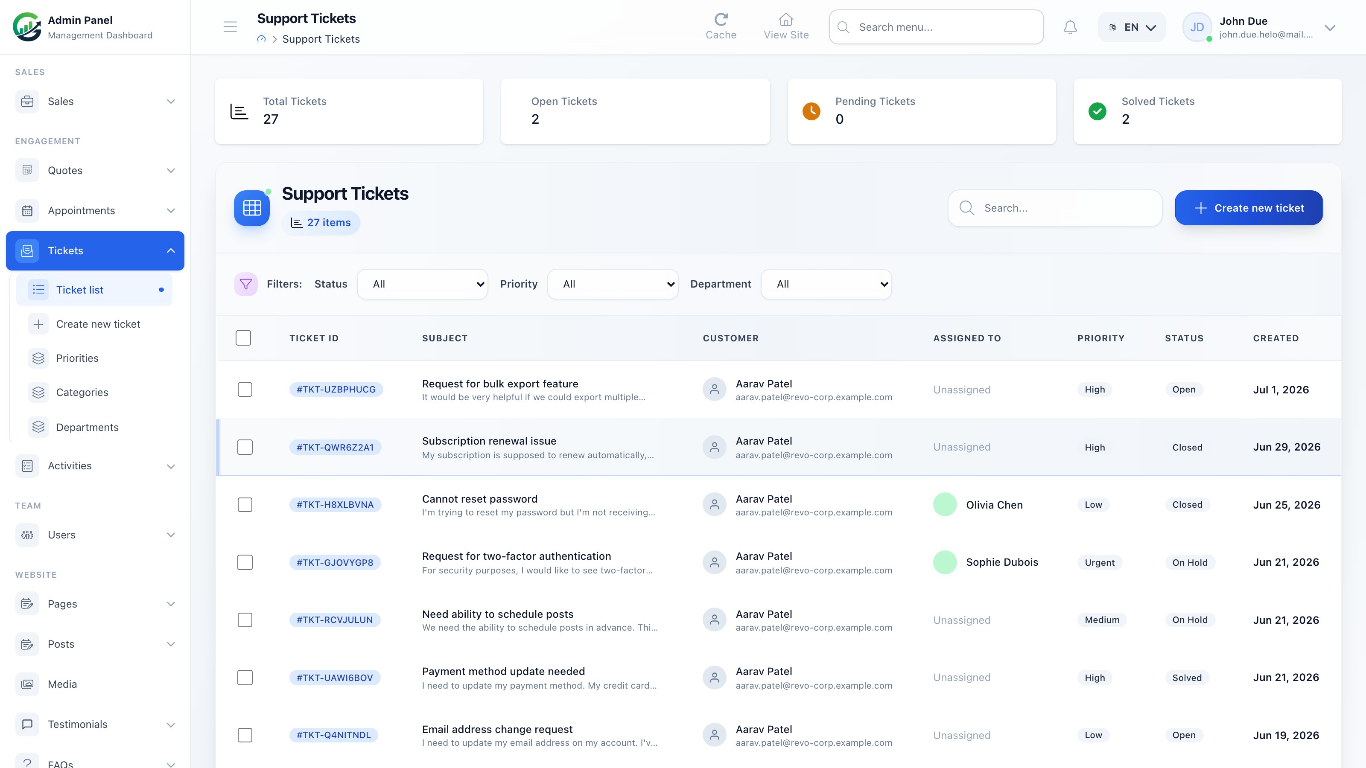This screenshot has height=768, width=1366.
Task: Toggle the select-all tickets checkbox
Action: (243, 338)
